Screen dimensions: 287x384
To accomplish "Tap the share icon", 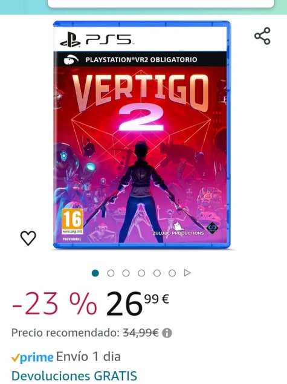I will point(263,36).
